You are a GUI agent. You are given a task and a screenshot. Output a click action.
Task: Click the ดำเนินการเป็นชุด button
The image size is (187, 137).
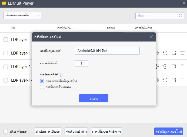click(48, 131)
